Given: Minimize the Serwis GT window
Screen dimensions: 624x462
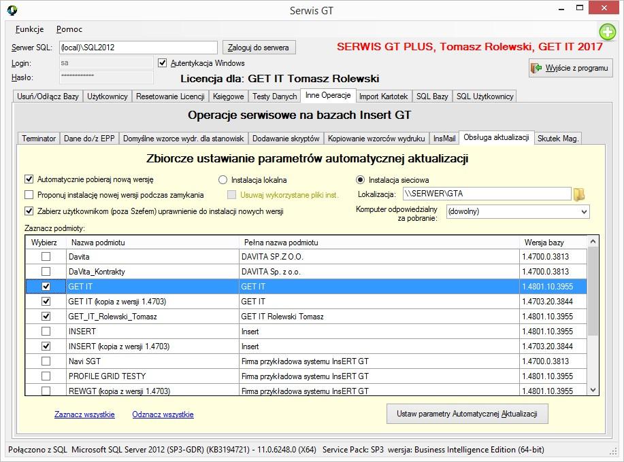Looking at the screenshot, I should pyautogui.click(x=561, y=9).
